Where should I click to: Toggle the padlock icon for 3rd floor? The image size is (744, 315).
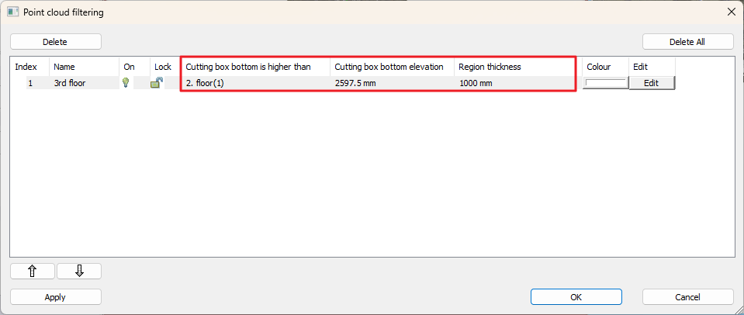pyautogui.click(x=157, y=83)
